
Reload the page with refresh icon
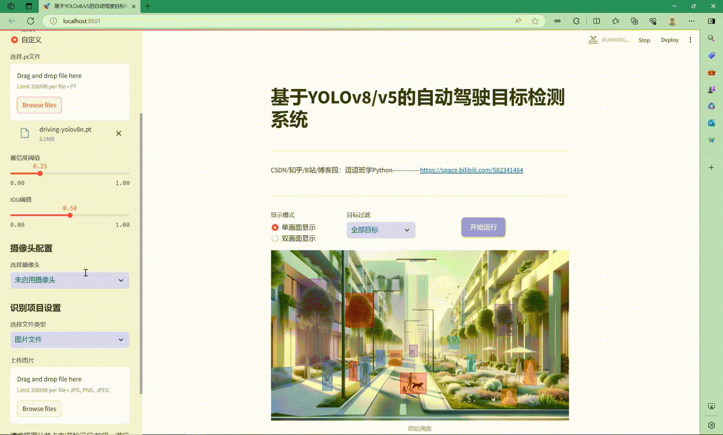[x=31, y=21]
